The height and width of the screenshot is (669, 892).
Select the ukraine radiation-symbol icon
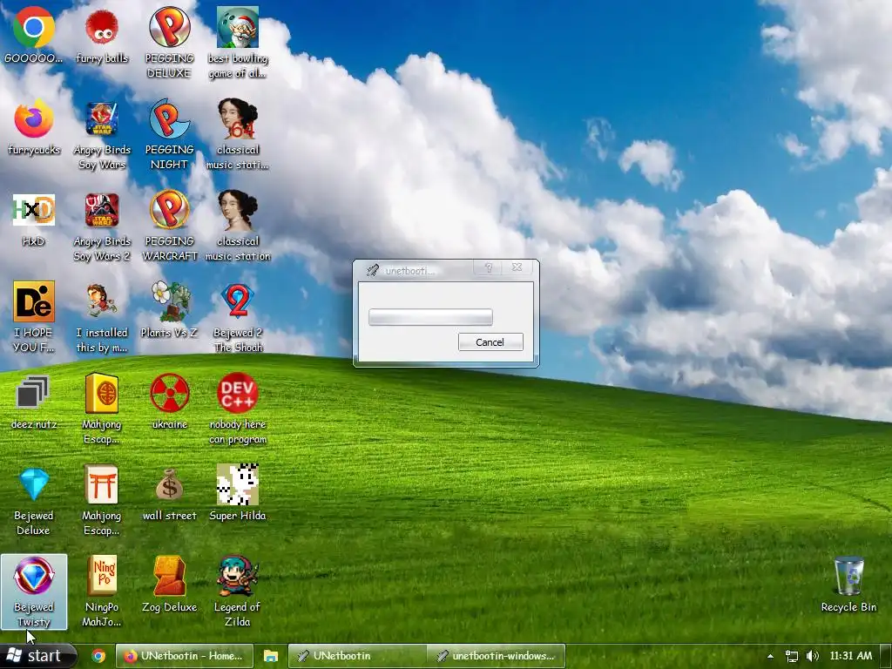pyautogui.click(x=170, y=401)
